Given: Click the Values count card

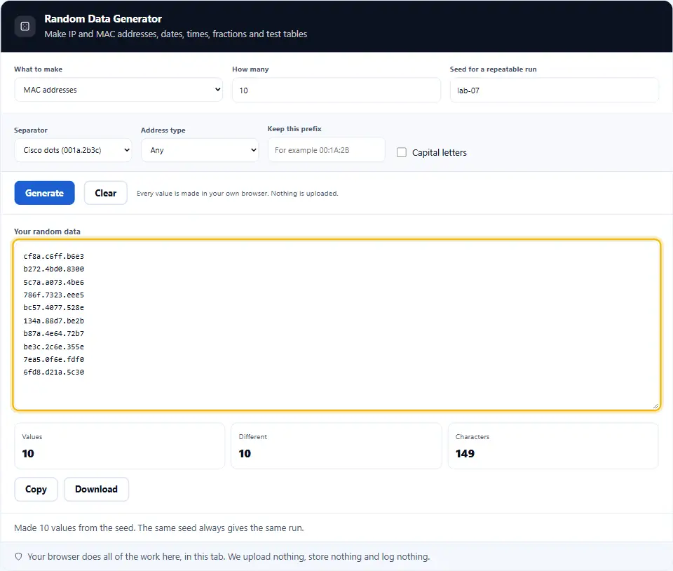Looking at the screenshot, I should pyautogui.click(x=120, y=446).
